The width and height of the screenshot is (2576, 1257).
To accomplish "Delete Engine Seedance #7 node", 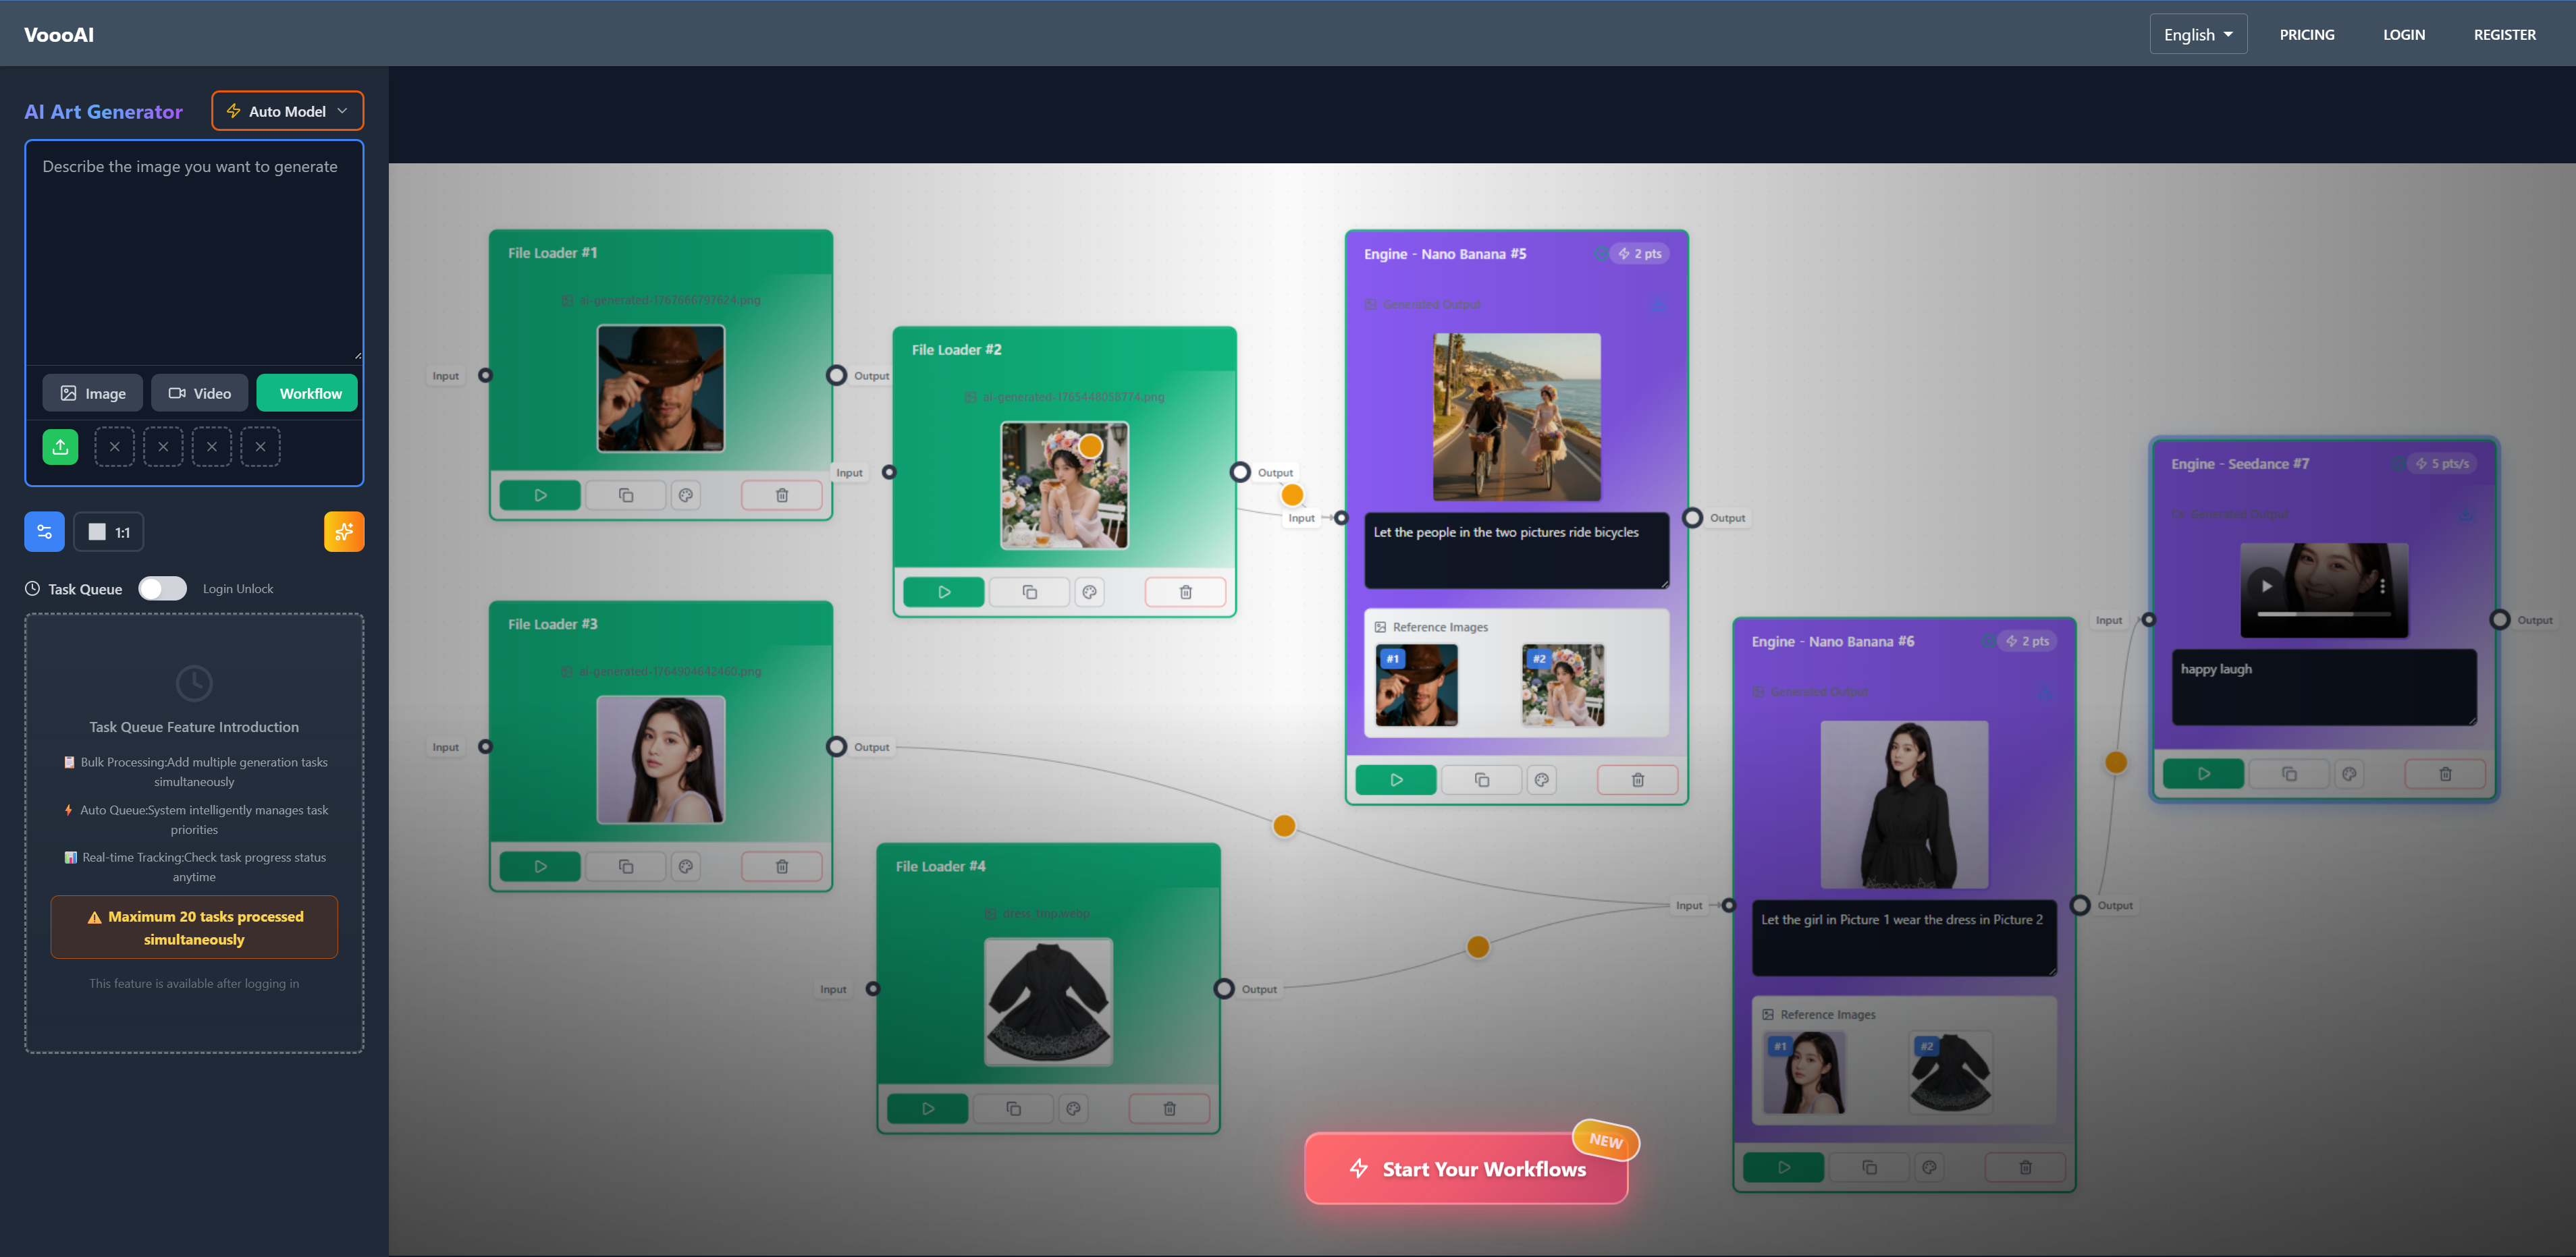I will (x=2445, y=775).
